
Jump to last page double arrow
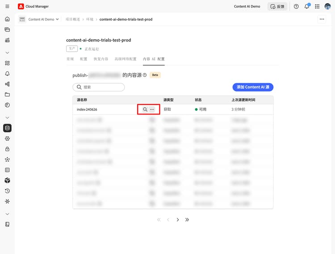(187, 220)
